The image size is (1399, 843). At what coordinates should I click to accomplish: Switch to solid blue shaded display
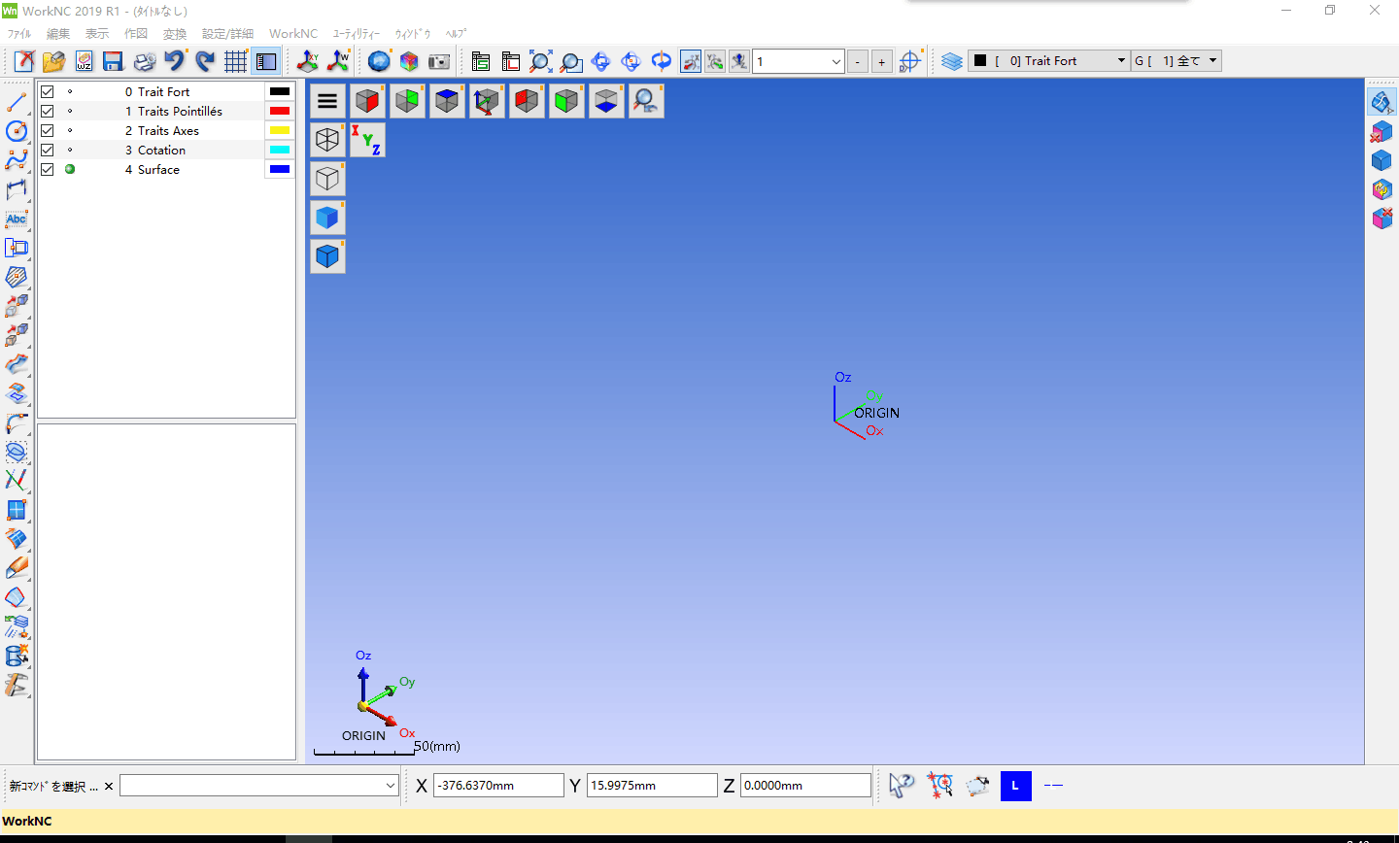point(327,217)
